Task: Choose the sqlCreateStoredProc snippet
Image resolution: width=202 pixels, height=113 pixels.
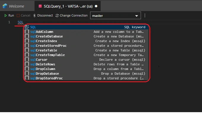Action: tap(86, 46)
